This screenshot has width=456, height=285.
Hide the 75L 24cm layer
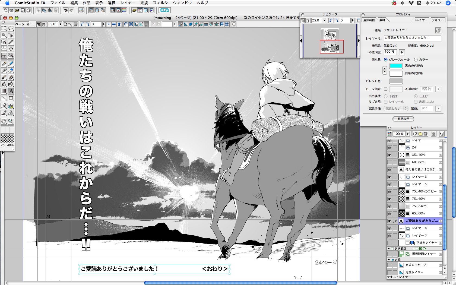tap(390, 206)
